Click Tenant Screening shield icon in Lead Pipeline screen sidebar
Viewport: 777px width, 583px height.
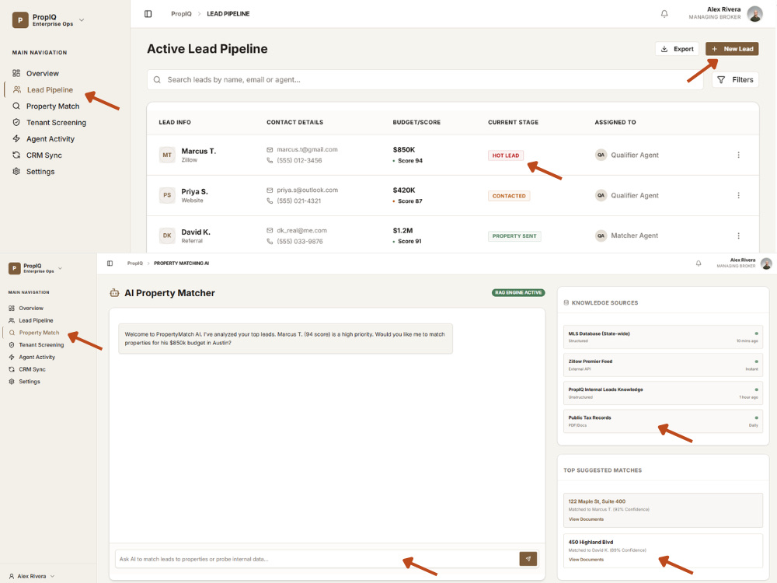pyautogui.click(x=16, y=123)
